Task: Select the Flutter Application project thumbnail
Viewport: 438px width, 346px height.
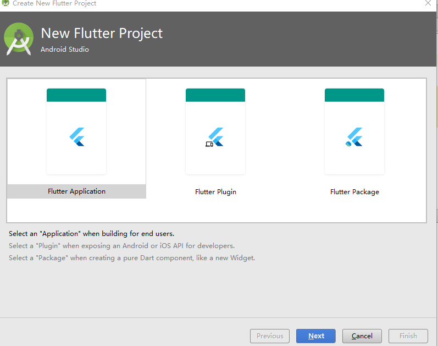Action: click(x=76, y=131)
